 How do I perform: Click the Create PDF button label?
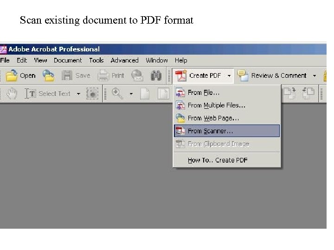pyautogui.click(x=205, y=75)
